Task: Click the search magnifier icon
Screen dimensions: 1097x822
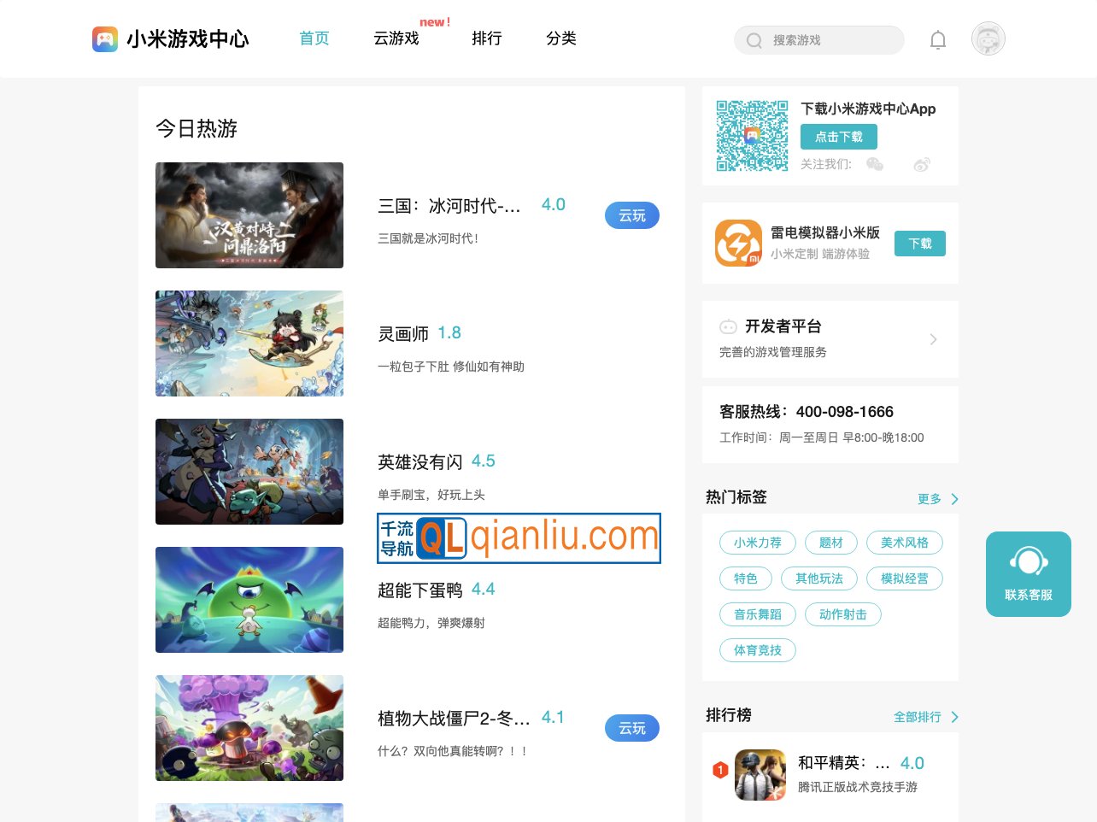Action: (x=754, y=40)
